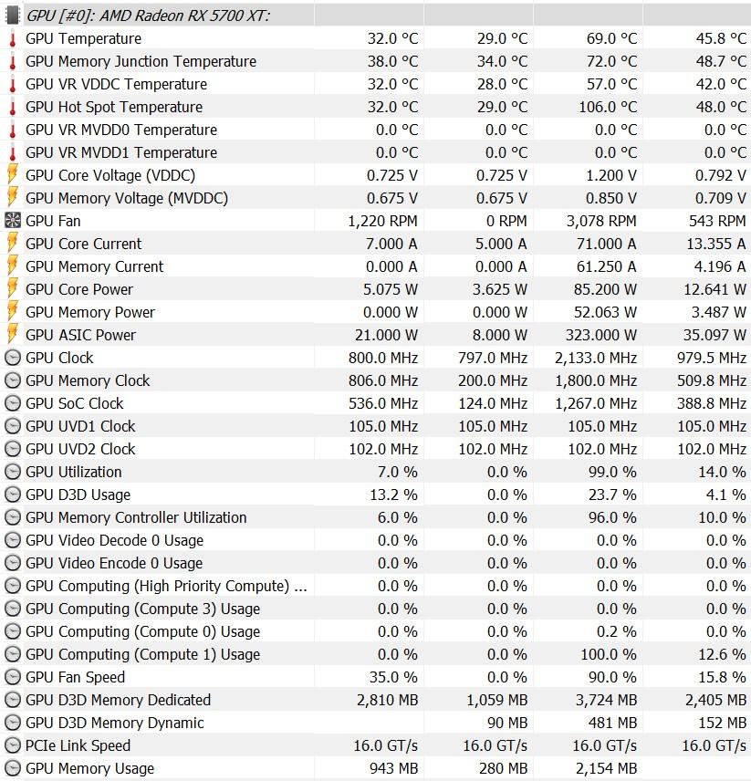Click the 106.0 °C hot spot maximum value
The height and width of the screenshot is (781, 751).
click(608, 107)
